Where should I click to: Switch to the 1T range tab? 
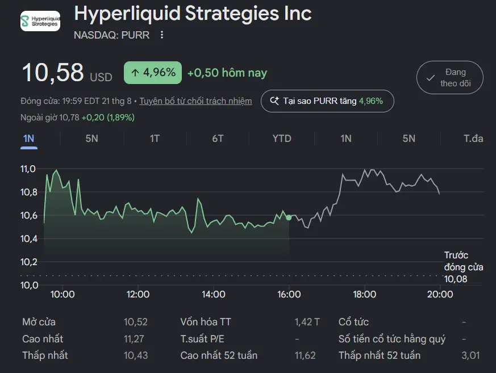pyautogui.click(x=155, y=139)
